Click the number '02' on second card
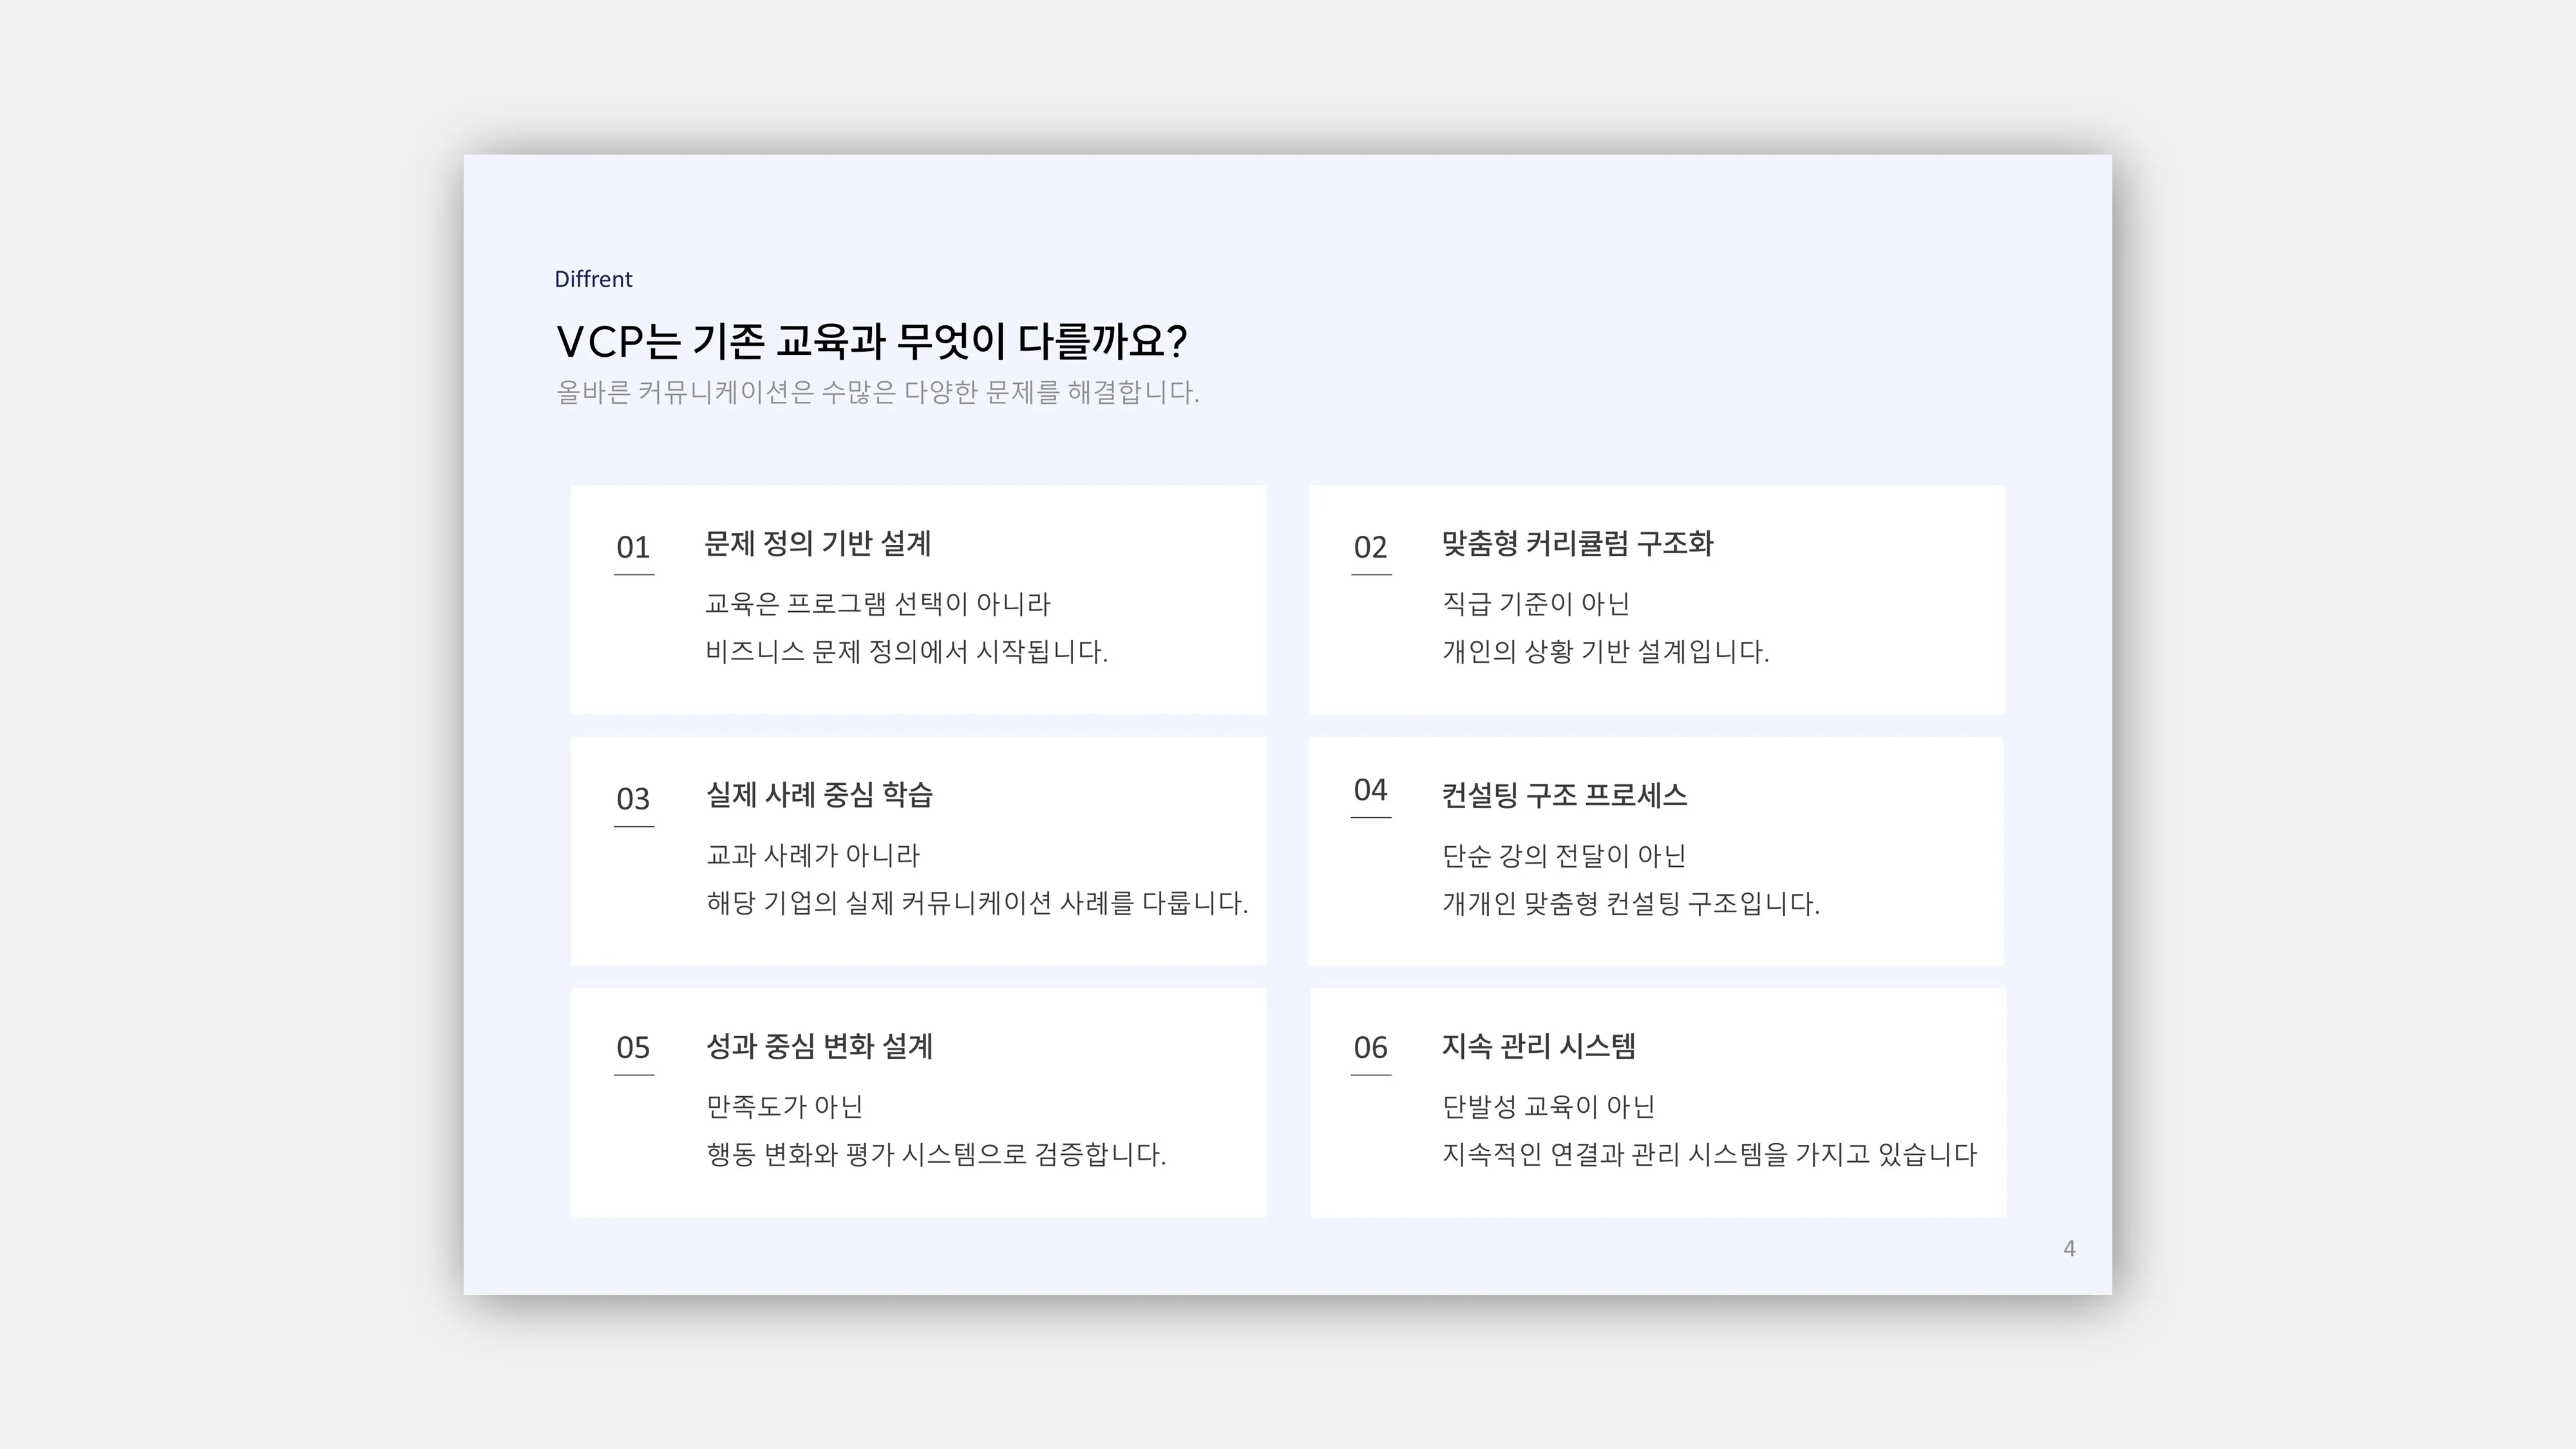 pyautogui.click(x=1370, y=547)
